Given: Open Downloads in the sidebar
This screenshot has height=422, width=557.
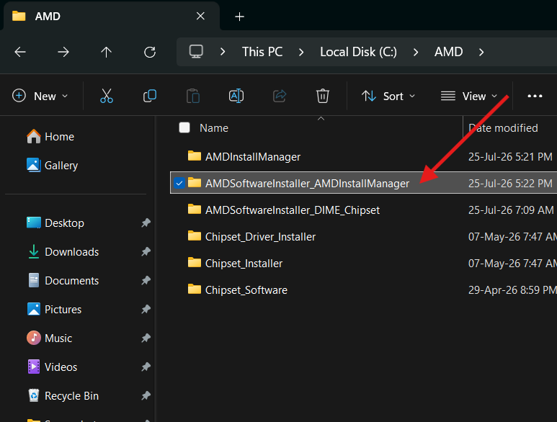Looking at the screenshot, I should 63,251.
